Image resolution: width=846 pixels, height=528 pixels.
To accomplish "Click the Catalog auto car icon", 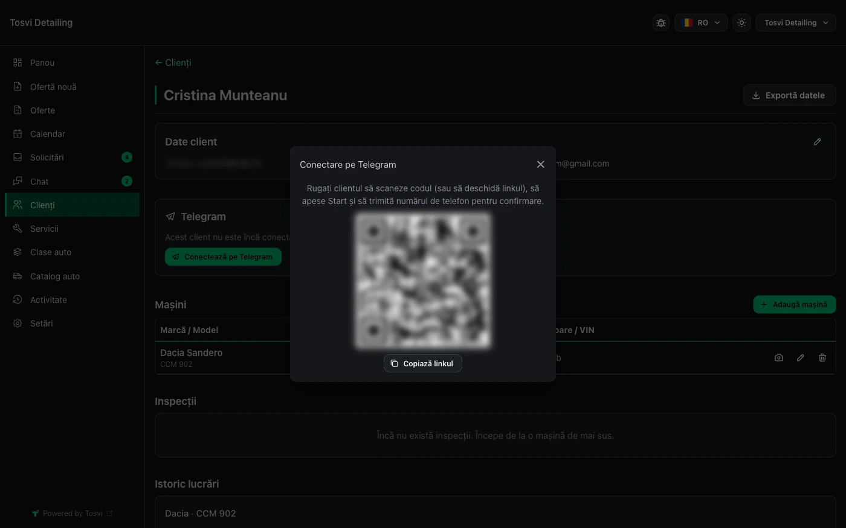I will 18,276.
